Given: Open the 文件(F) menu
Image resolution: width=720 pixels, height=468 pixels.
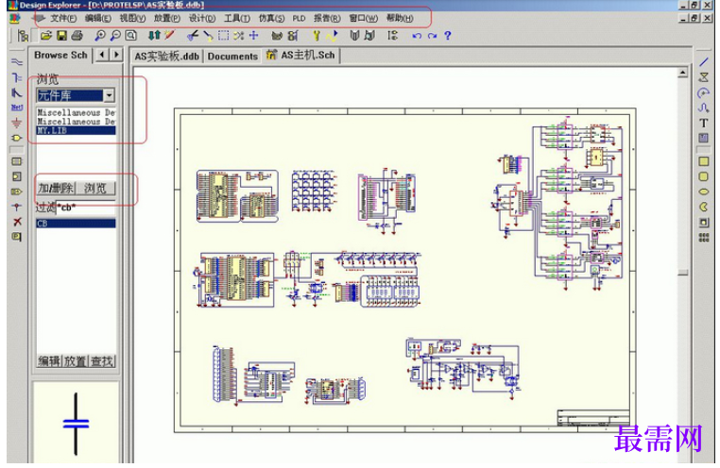Looking at the screenshot, I should click(x=63, y=18).
